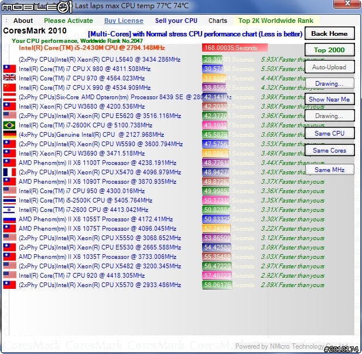Click the CoresMark 2010 title
Image resolution: width=362 pixels, height=354 pixels.
click(35, 31)
